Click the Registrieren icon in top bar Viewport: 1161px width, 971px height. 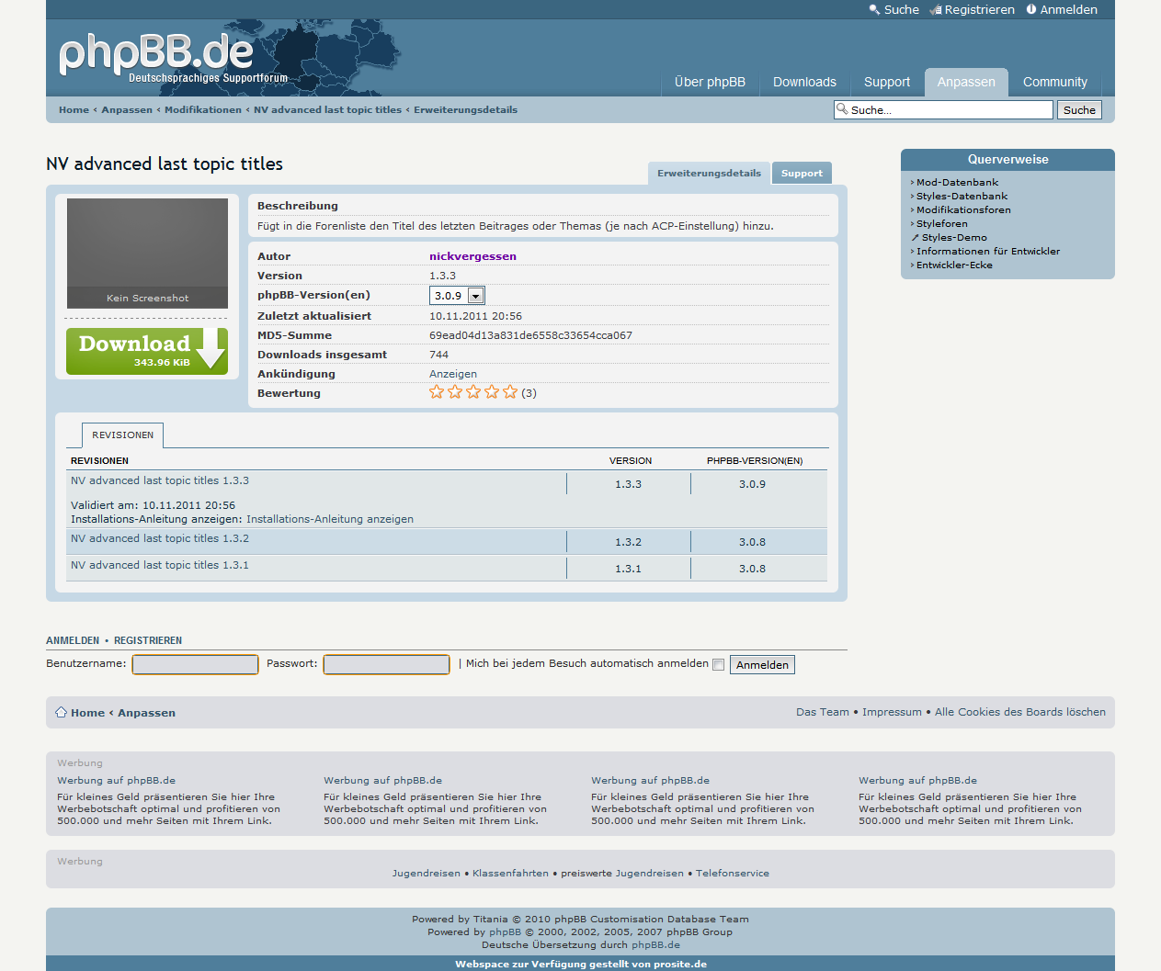(936, 10)
